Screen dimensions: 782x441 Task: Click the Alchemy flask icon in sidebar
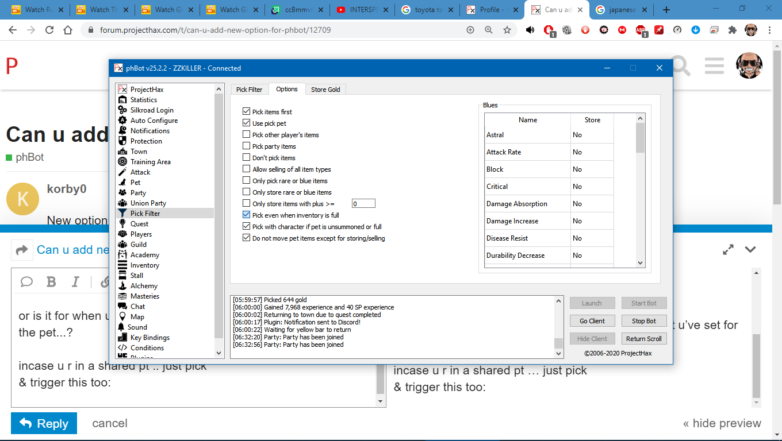pos(122,286)
